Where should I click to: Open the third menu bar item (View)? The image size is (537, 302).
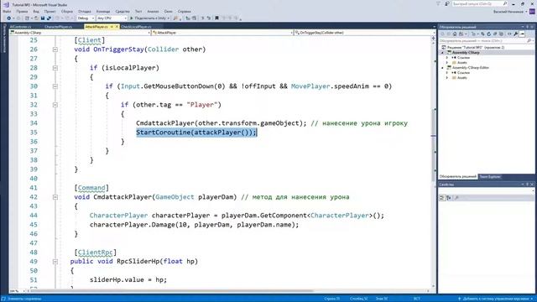coord(36,11)
